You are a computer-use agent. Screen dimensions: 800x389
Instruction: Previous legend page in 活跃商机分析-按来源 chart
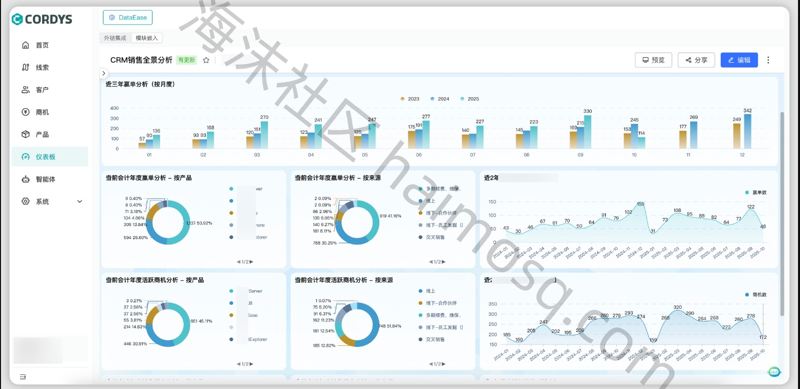pos(431,364)
